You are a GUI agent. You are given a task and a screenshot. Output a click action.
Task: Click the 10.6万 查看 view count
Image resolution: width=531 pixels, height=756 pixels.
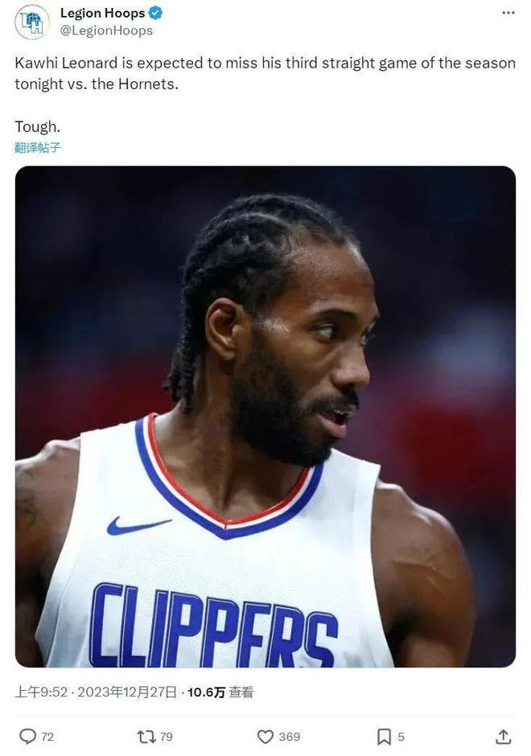[220, 692]
